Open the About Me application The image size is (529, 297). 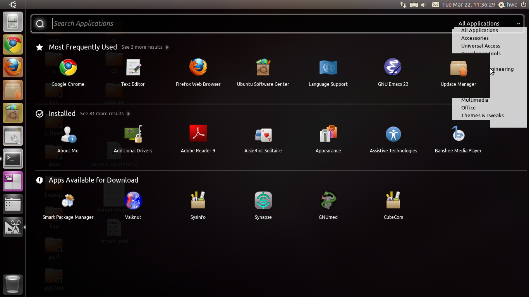68,134
